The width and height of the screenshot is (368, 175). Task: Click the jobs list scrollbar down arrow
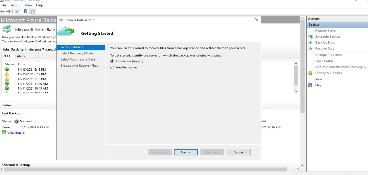click(296, 91)
